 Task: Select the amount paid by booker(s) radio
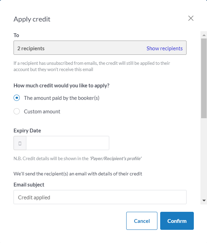point(17,98)
